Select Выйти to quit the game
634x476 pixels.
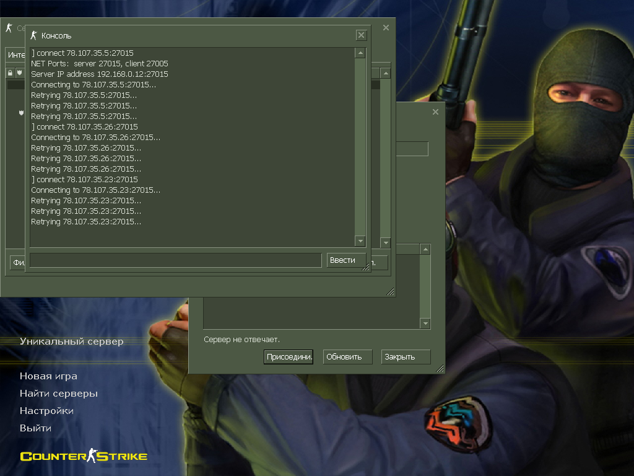35,428
